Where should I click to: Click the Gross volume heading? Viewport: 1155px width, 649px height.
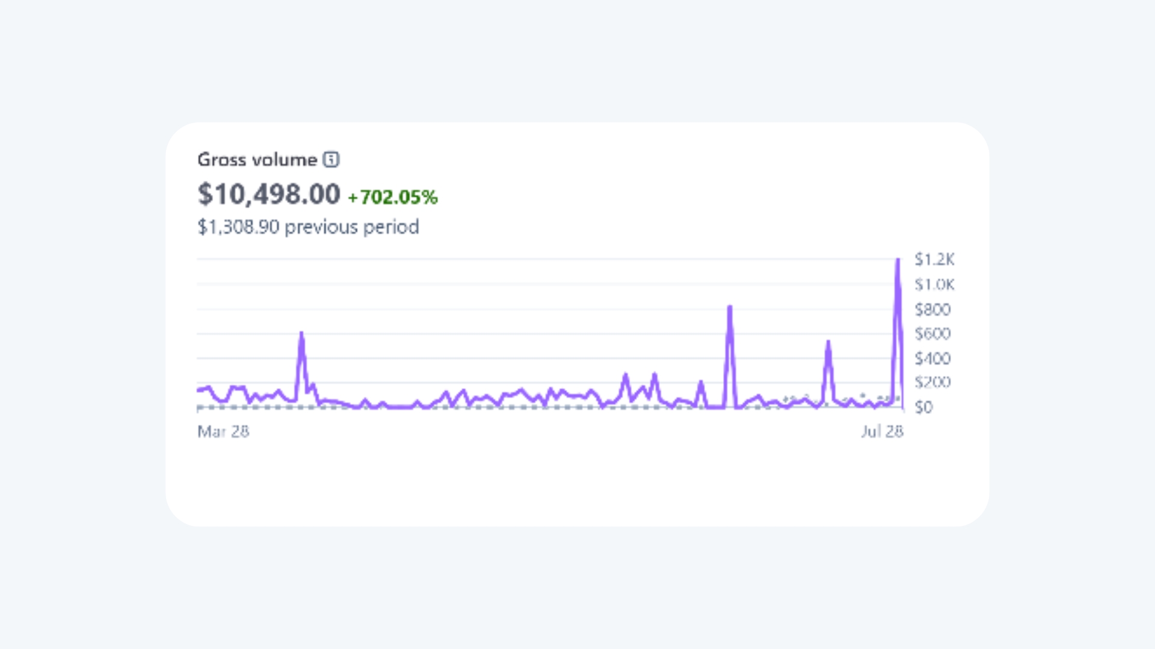click(257, 160)
